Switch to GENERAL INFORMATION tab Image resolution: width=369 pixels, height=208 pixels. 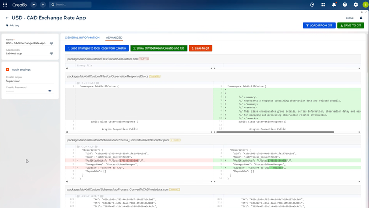[x=82, y=38]
